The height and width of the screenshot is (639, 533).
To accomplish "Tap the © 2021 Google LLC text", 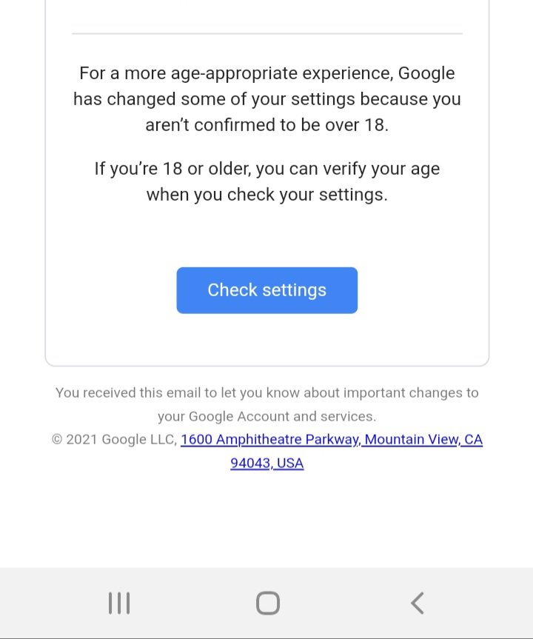I will (x=114, y=439).
